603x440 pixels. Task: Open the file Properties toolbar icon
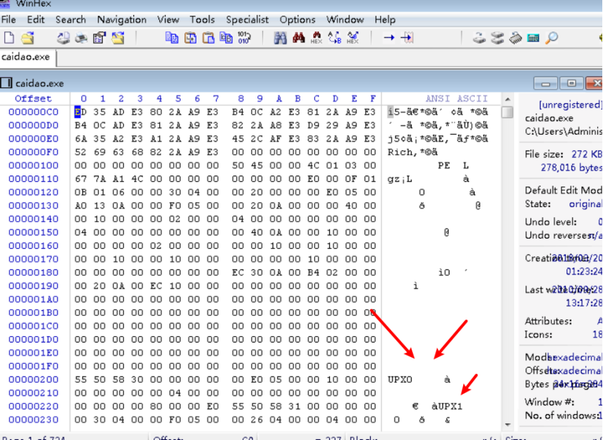click(x=99, y=38)
